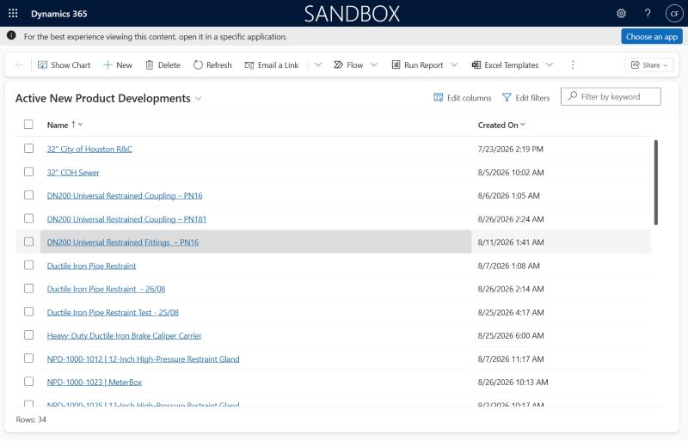This screenshot has width=688, height=441.
Task: Open NPD-1000-1012 | 12-Inch High-Pressure Restraint Gland
Action: (143, 359)
